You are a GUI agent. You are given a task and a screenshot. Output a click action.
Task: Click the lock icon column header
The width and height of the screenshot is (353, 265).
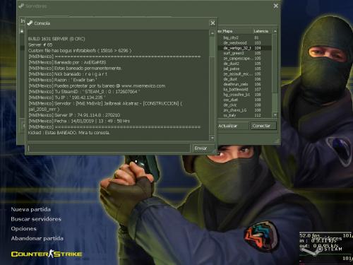coord(22,31)
